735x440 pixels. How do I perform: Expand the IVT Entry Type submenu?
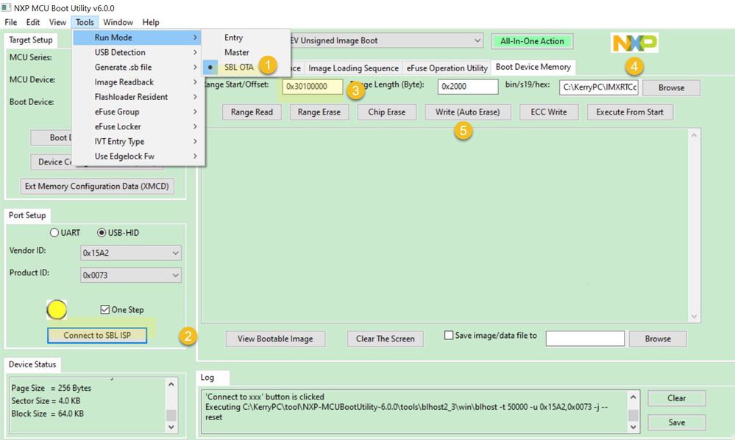(x=139, y=141)
